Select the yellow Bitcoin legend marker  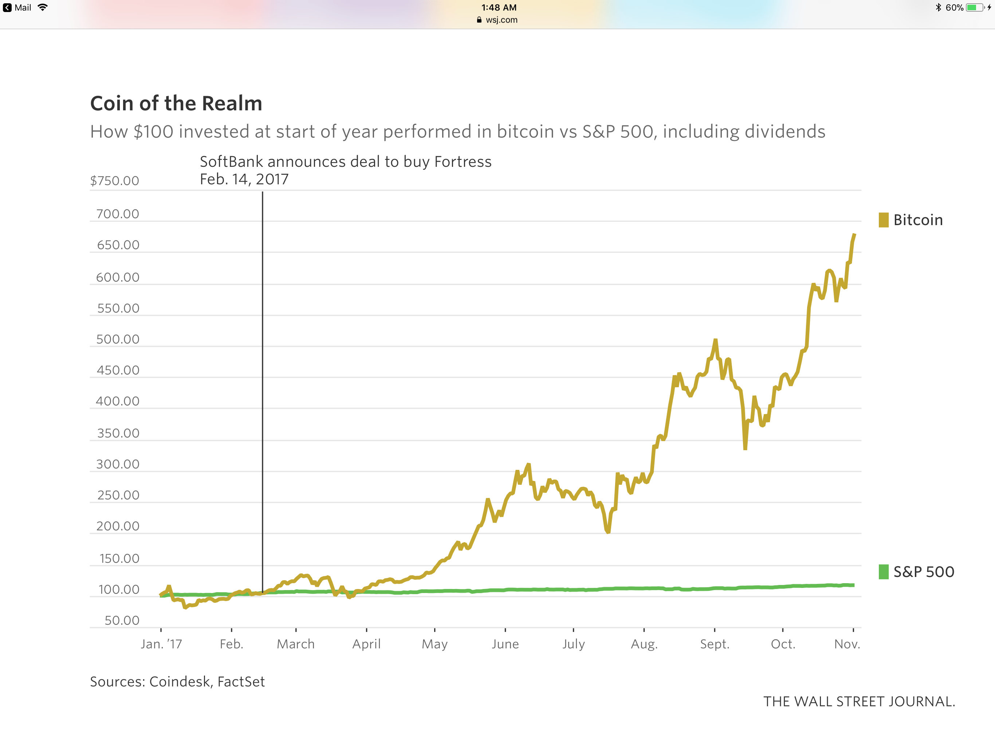tap(884, 220)
